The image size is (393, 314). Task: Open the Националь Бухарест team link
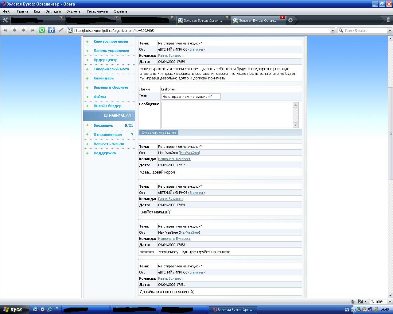[174, 159]
